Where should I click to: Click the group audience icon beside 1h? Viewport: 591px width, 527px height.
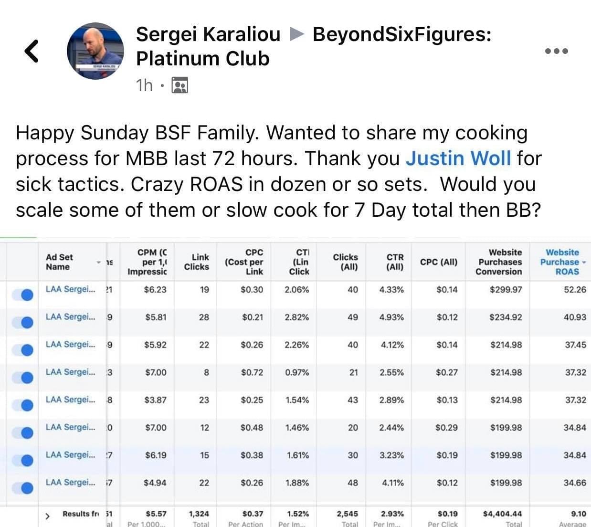[x=179, y=85]
